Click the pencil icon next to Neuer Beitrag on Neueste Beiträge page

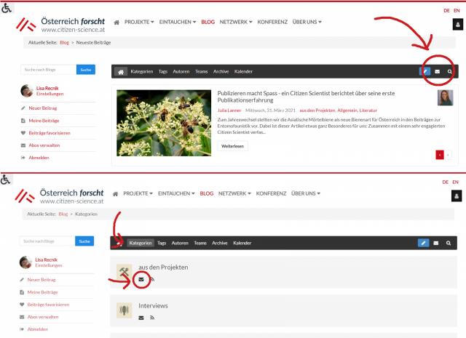click(23, 108)
